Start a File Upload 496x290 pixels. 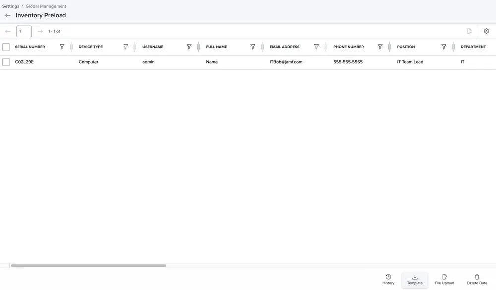(444, 279)
